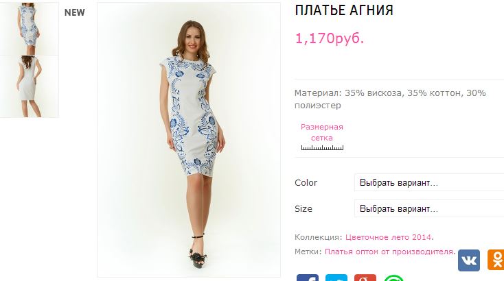The height and width of the screenshot is (281, 504).
Task: Select the front view dress thumbnail
Action: coord(30,29)
